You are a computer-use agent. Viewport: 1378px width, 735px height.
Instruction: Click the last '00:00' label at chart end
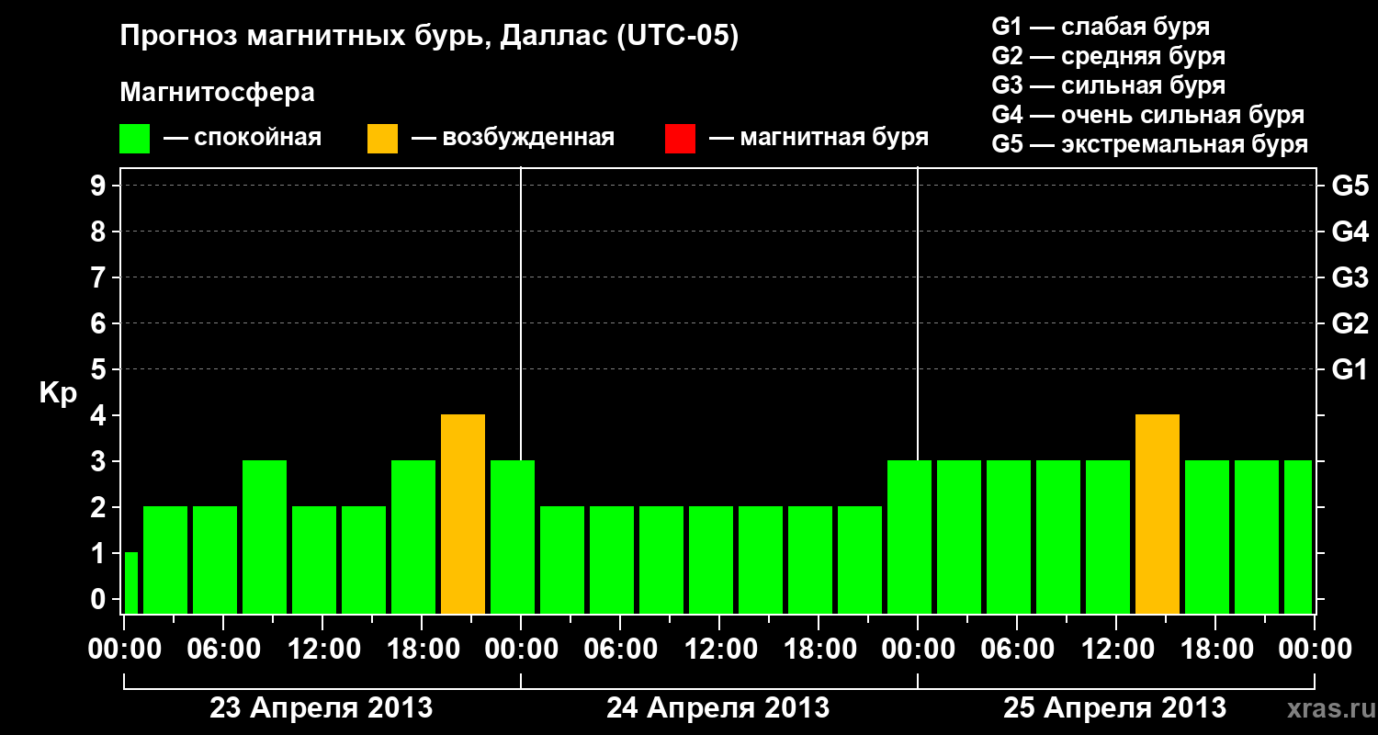(x=1315, y=649)
